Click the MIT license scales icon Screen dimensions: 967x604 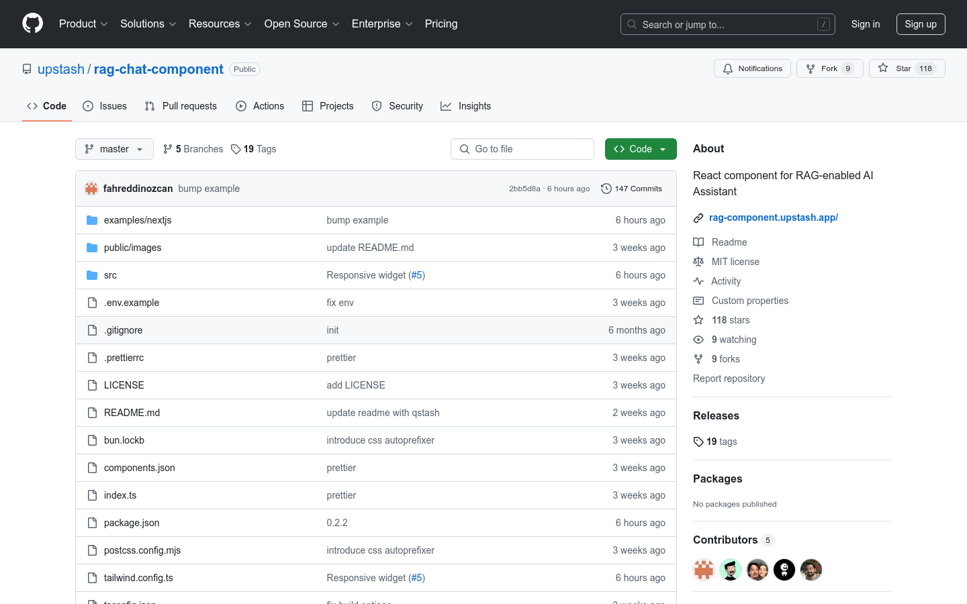(x=698, y=261)
